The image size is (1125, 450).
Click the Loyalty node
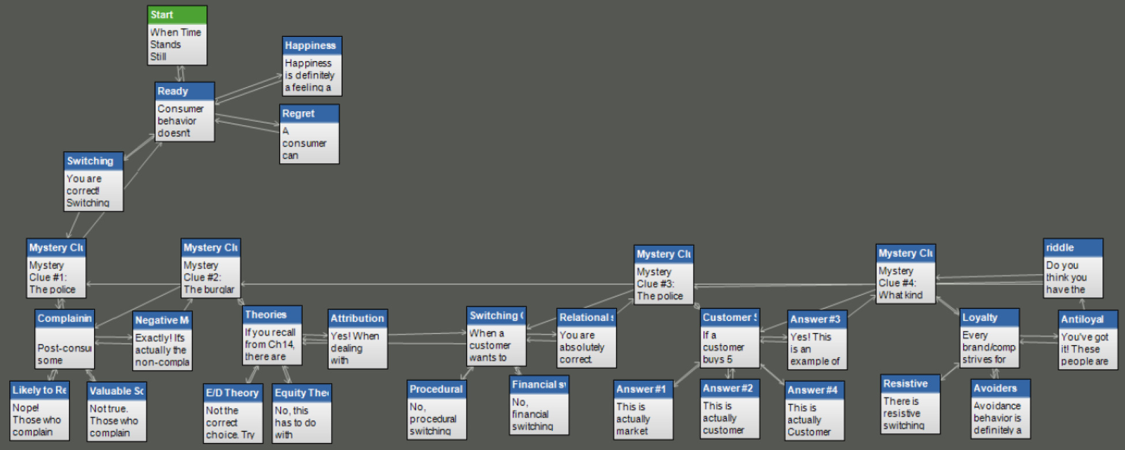989,338
